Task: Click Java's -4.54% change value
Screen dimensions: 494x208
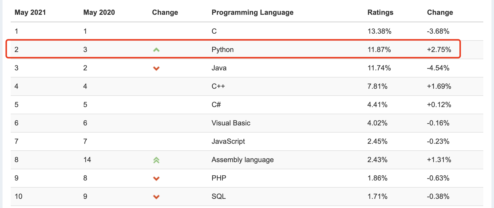Action: click(x=438, y=68)
